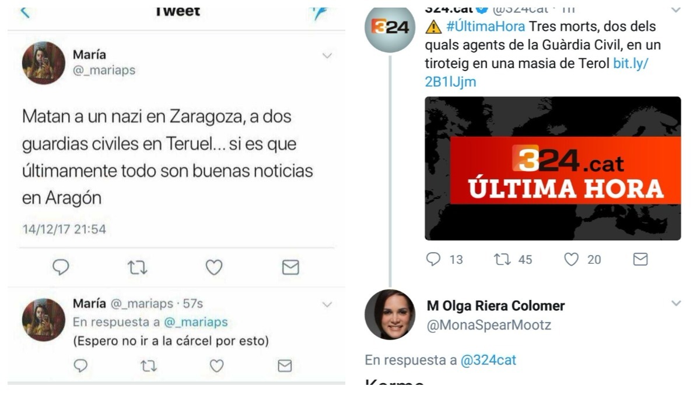
Task: Reply to María's main tweet
Action: 61,267
